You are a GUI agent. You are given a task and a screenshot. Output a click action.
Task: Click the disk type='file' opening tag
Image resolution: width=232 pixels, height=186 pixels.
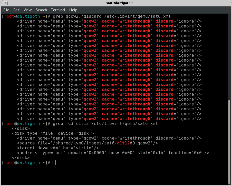pyautogui.click(x=53, y=133)
